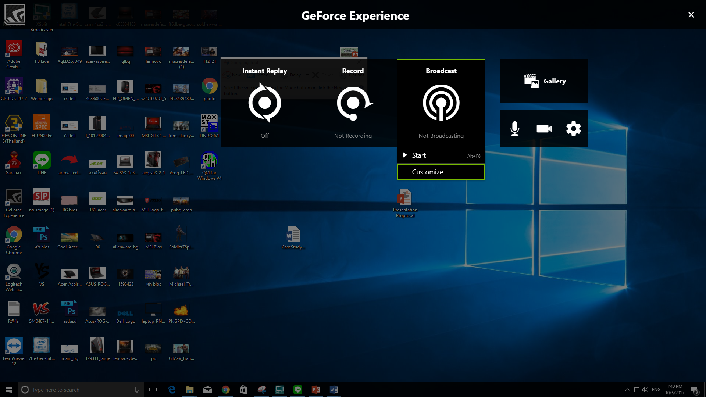Image resolution: width=706 pixels, height=397 pixels.
Task: Open the taskbar clock and date
Action: [674, 390]
